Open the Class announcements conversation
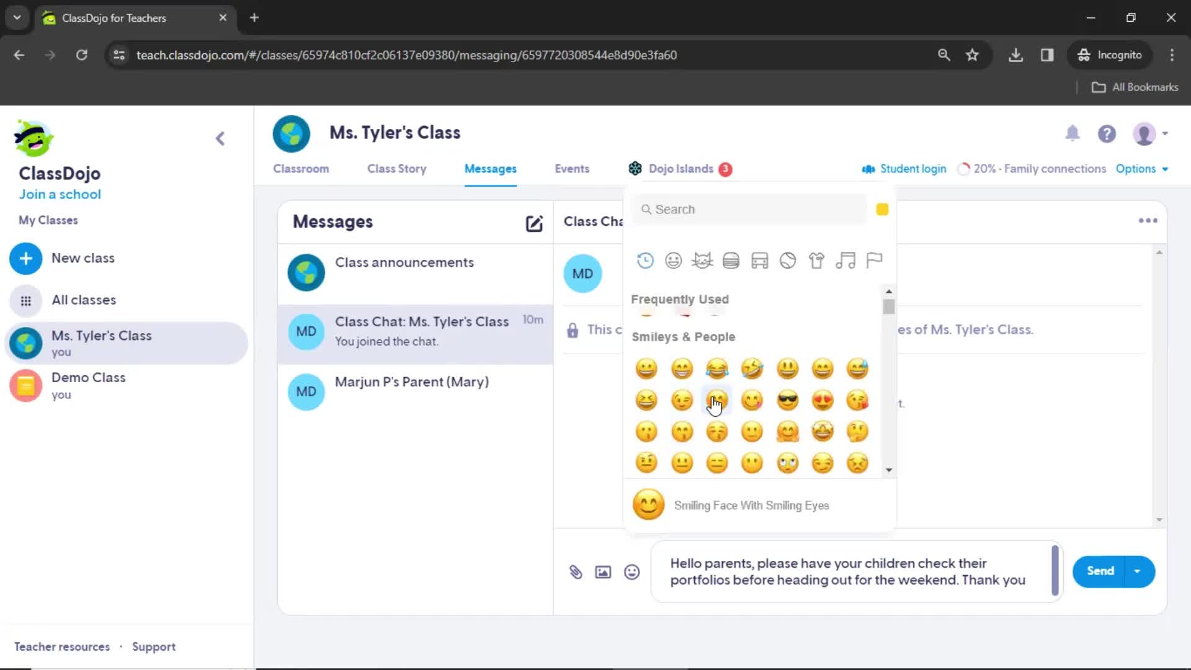 (x=416, y=273)
